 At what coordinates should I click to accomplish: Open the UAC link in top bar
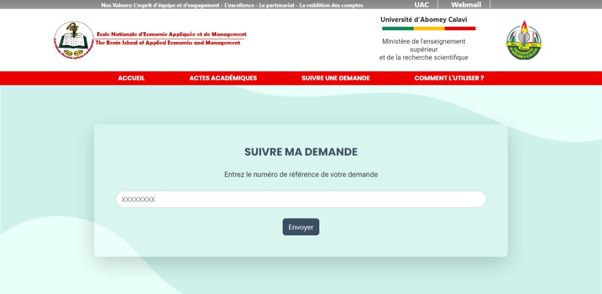(x=421, y=5)
